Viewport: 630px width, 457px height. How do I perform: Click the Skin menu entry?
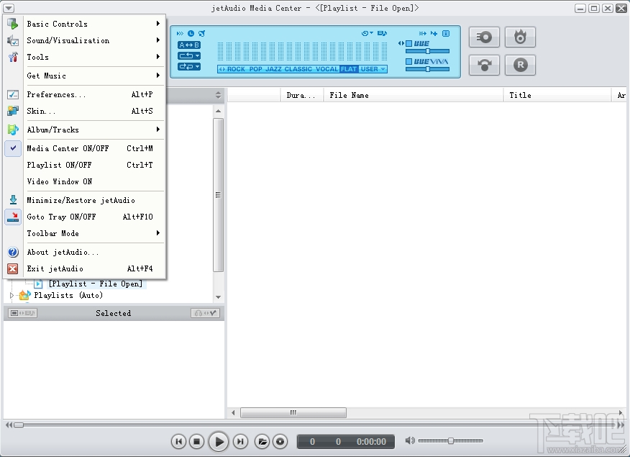38,111
